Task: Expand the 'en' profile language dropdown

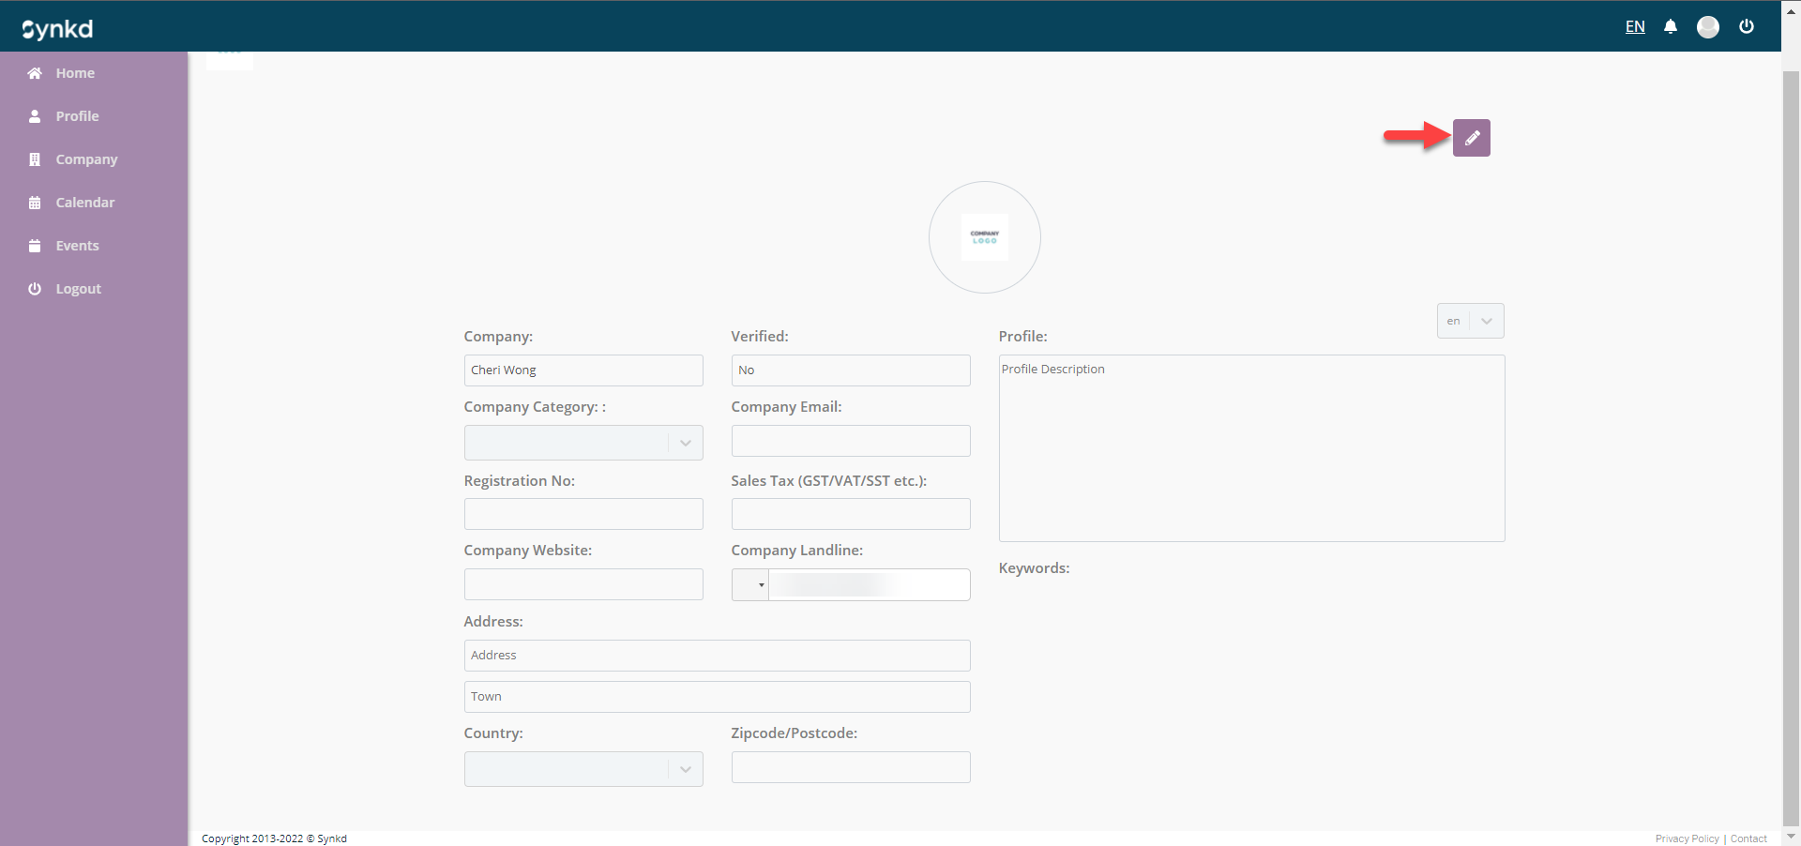Action: click(1470, 321)
